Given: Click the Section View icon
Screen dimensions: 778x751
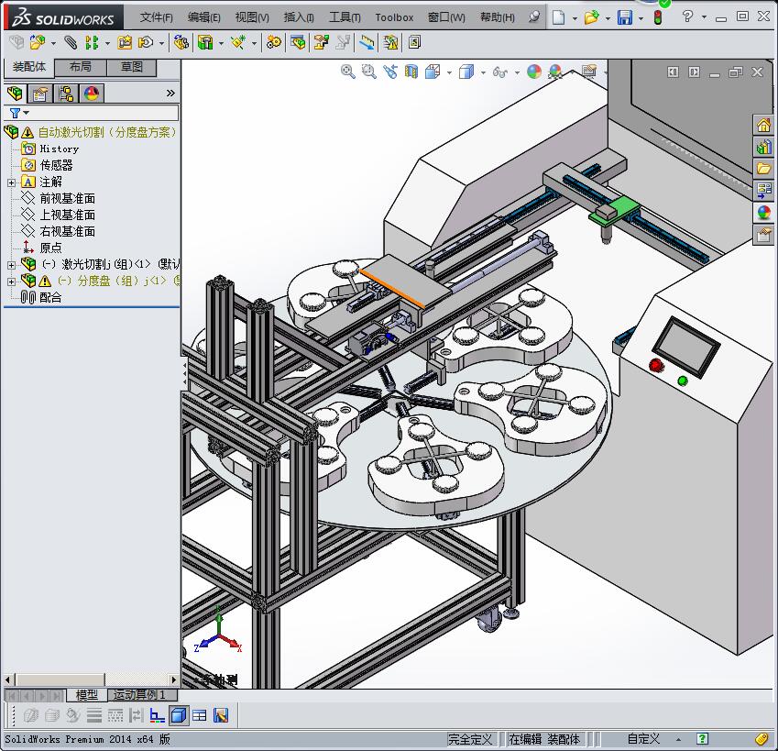Looking at the screenshot, I should tap(411, 72).
